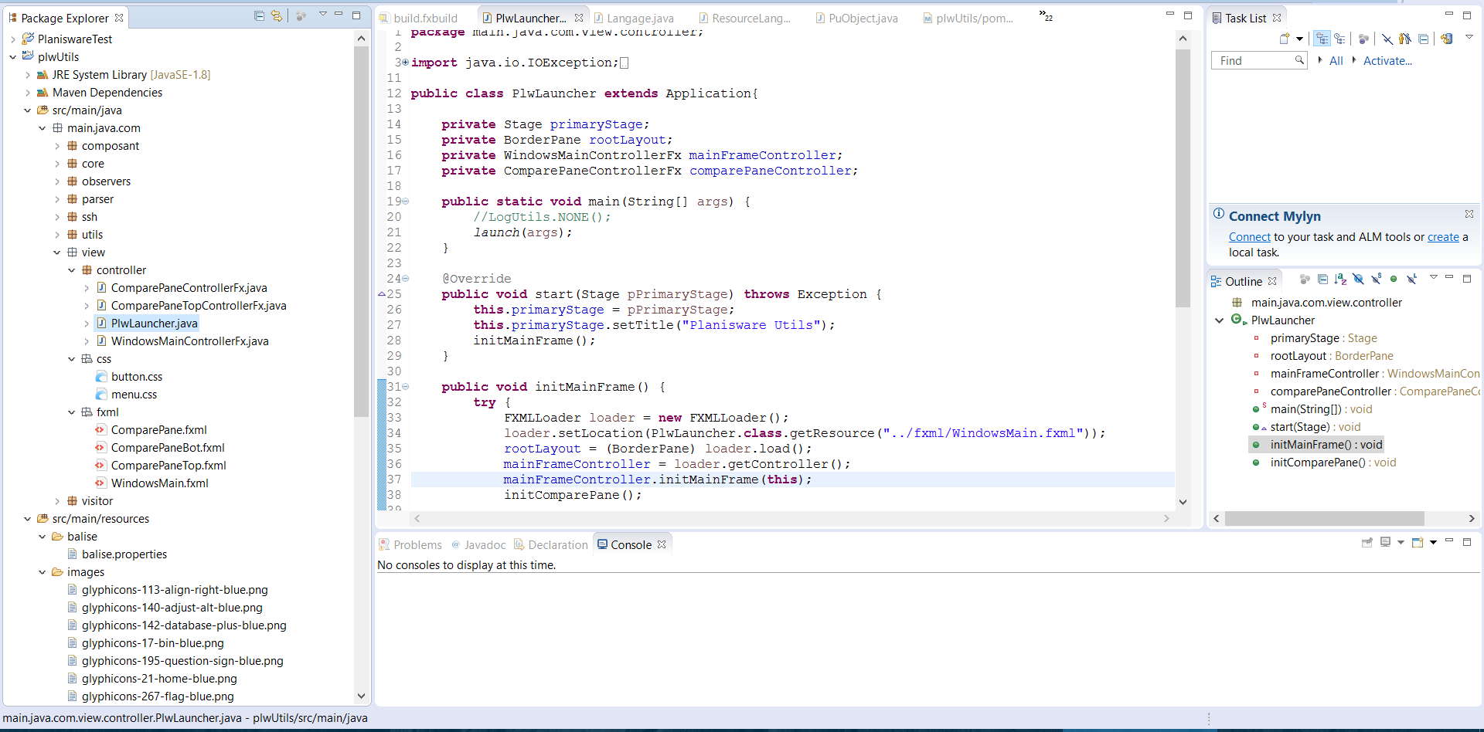Open Outline view menu triangle

pyautogui.click(x=1434, y=277)
